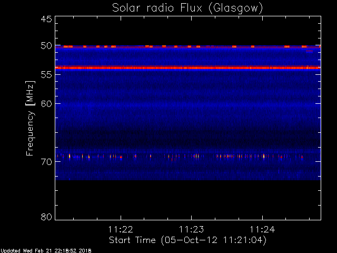Click the '11:24' time axis label
Viewport: 337px width, 253px height.
[262, 229]
